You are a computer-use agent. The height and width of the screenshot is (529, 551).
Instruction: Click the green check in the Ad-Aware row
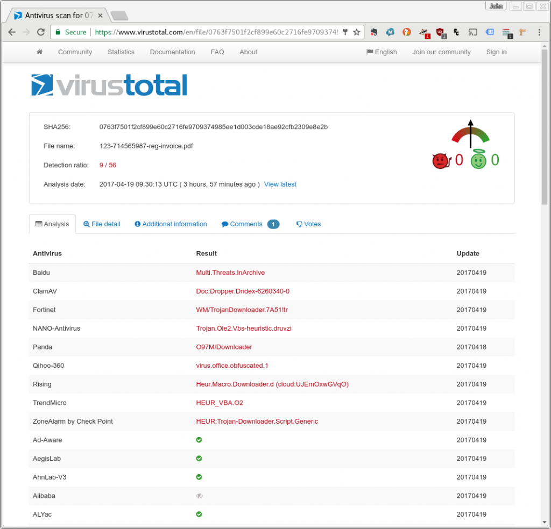[x=199, y=440]
